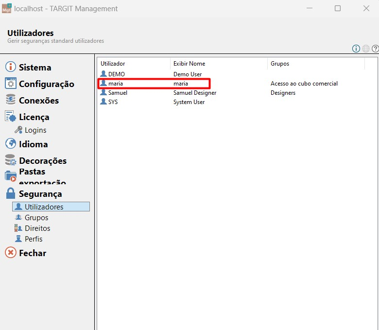Viewport: 379px width, 330px height.
Task: Open the Decorações section
Action: (43, 160)
